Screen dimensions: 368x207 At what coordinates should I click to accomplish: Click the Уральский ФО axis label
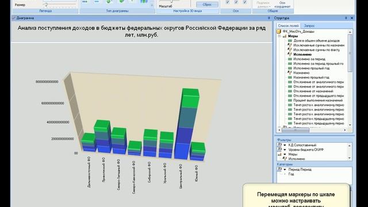click(x=164, y=173)
